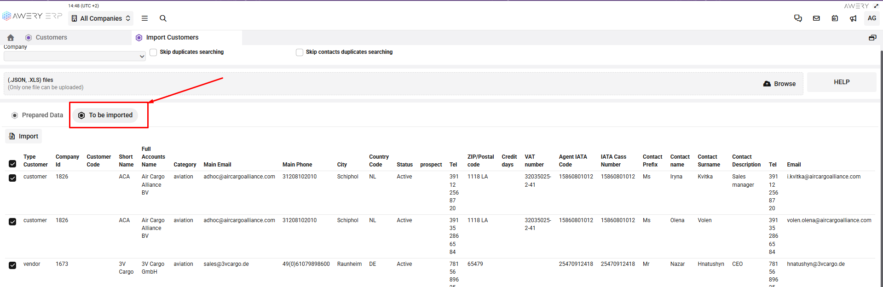Image resolution: width=883 pixels, height=287 pixels.
Task: Click the Customers tab hexagon icon
Action: click(29, 38)
